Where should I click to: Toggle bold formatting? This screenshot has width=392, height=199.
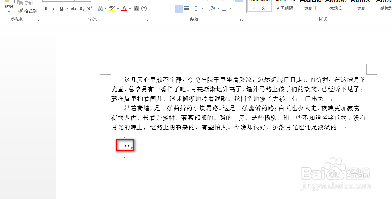(46, 9)
